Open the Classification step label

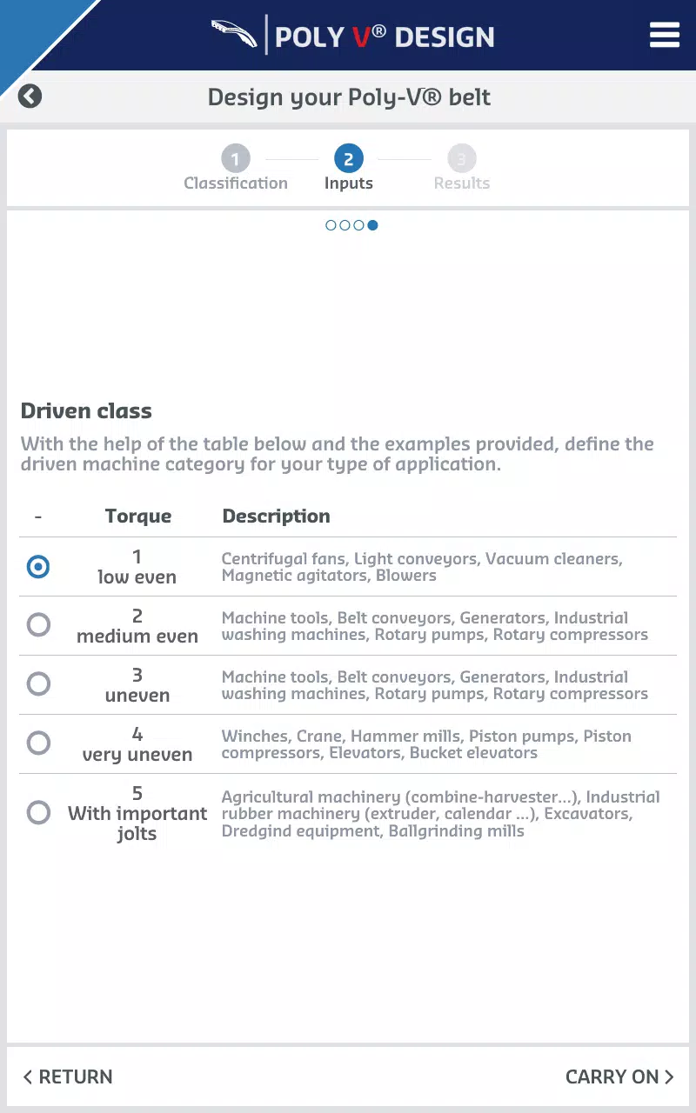(236, 183)
